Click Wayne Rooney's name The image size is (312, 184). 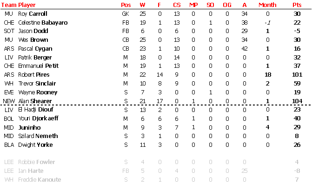click(38, 92)
